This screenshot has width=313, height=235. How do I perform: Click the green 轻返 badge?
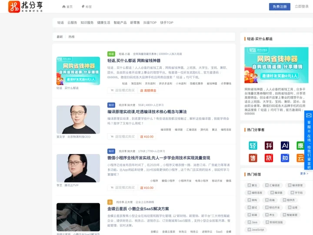[x=111, y=54]
